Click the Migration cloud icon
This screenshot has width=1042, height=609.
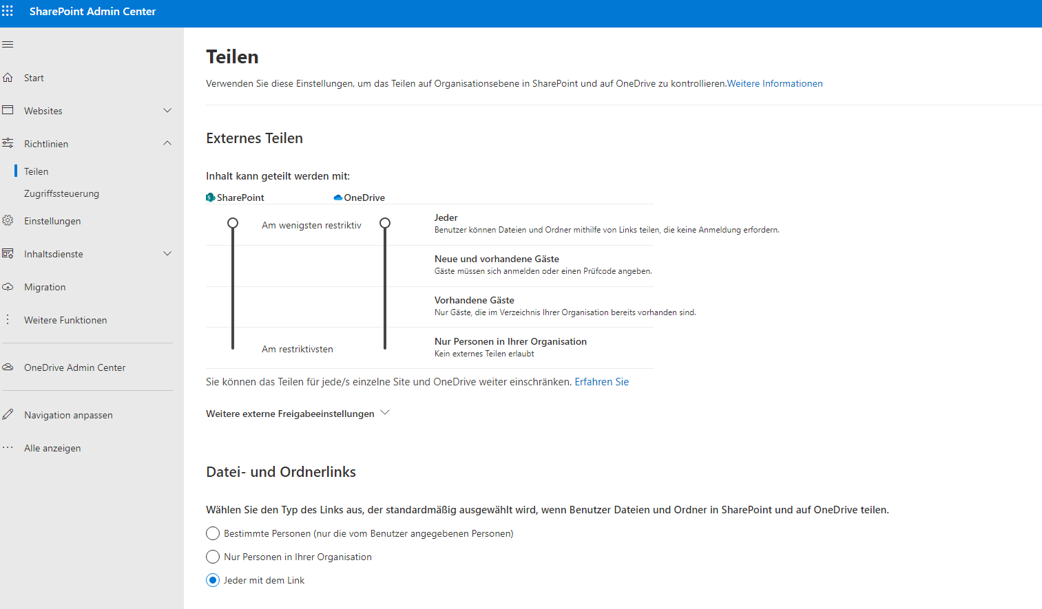point(8,286)
